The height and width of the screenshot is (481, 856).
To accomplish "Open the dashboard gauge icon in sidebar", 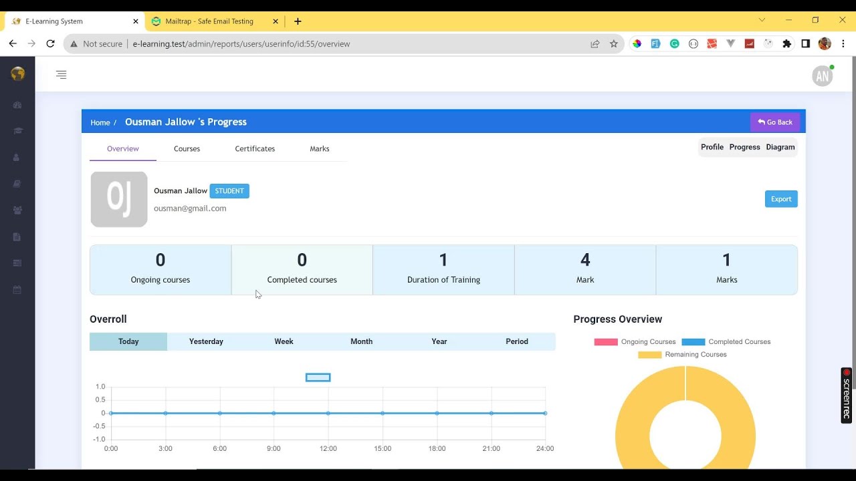I will 17,105.
